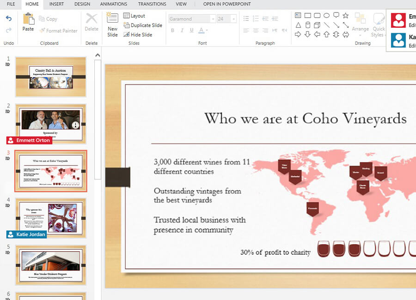
Task: Toggle Italic text formatting
Action: (x=182, y=30)
